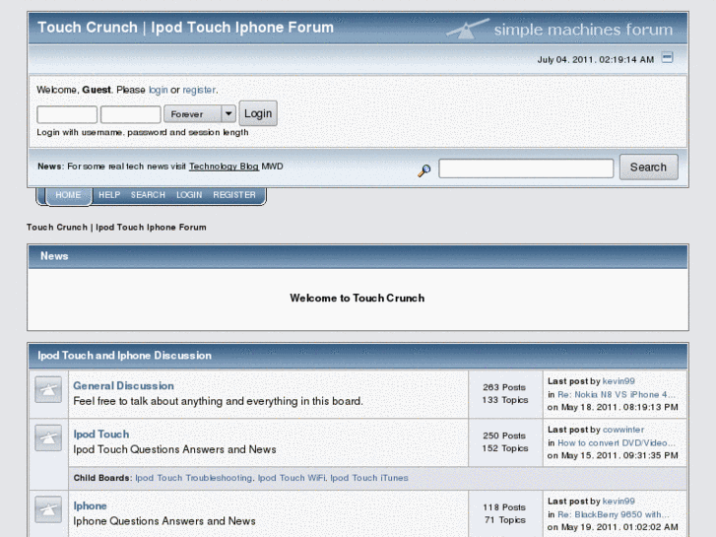Open the Ipod Touch Troubleshooting child board
Image resolution: width=716 pixels, height=537 pixels.
tap(194, 478)
